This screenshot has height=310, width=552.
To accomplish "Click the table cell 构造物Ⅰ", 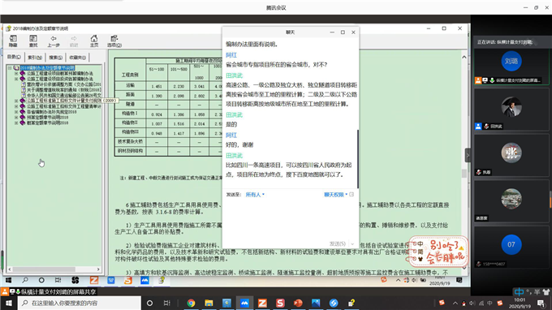I will [130, 114].
